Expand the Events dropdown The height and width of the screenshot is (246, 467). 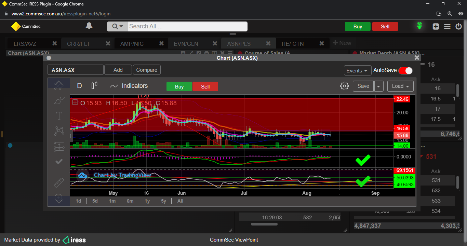pos(357,70)
